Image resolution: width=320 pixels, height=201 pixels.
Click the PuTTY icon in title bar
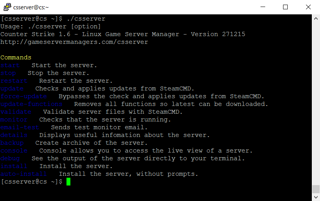tap(7, 7)
